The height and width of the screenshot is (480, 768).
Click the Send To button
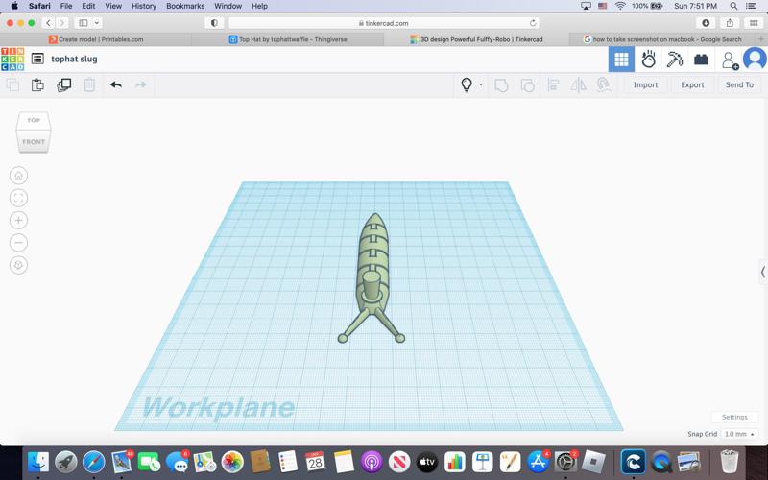pyautogui.click(x=739, y=84)
